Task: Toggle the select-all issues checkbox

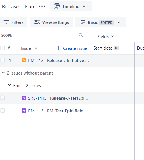Action: point(3,48)
